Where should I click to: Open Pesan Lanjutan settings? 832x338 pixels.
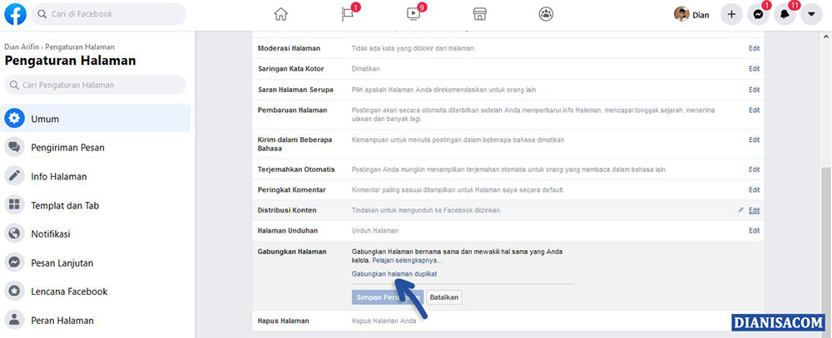[96, 262]
